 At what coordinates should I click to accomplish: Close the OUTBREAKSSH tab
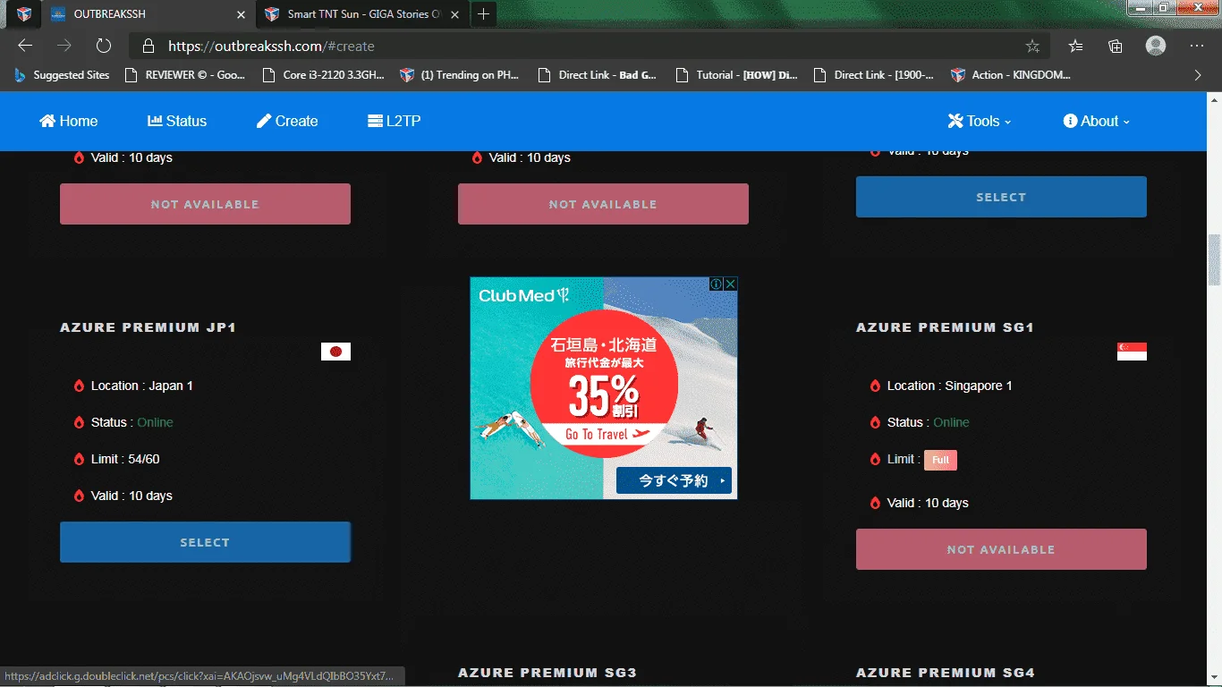[x=241, y=14]
